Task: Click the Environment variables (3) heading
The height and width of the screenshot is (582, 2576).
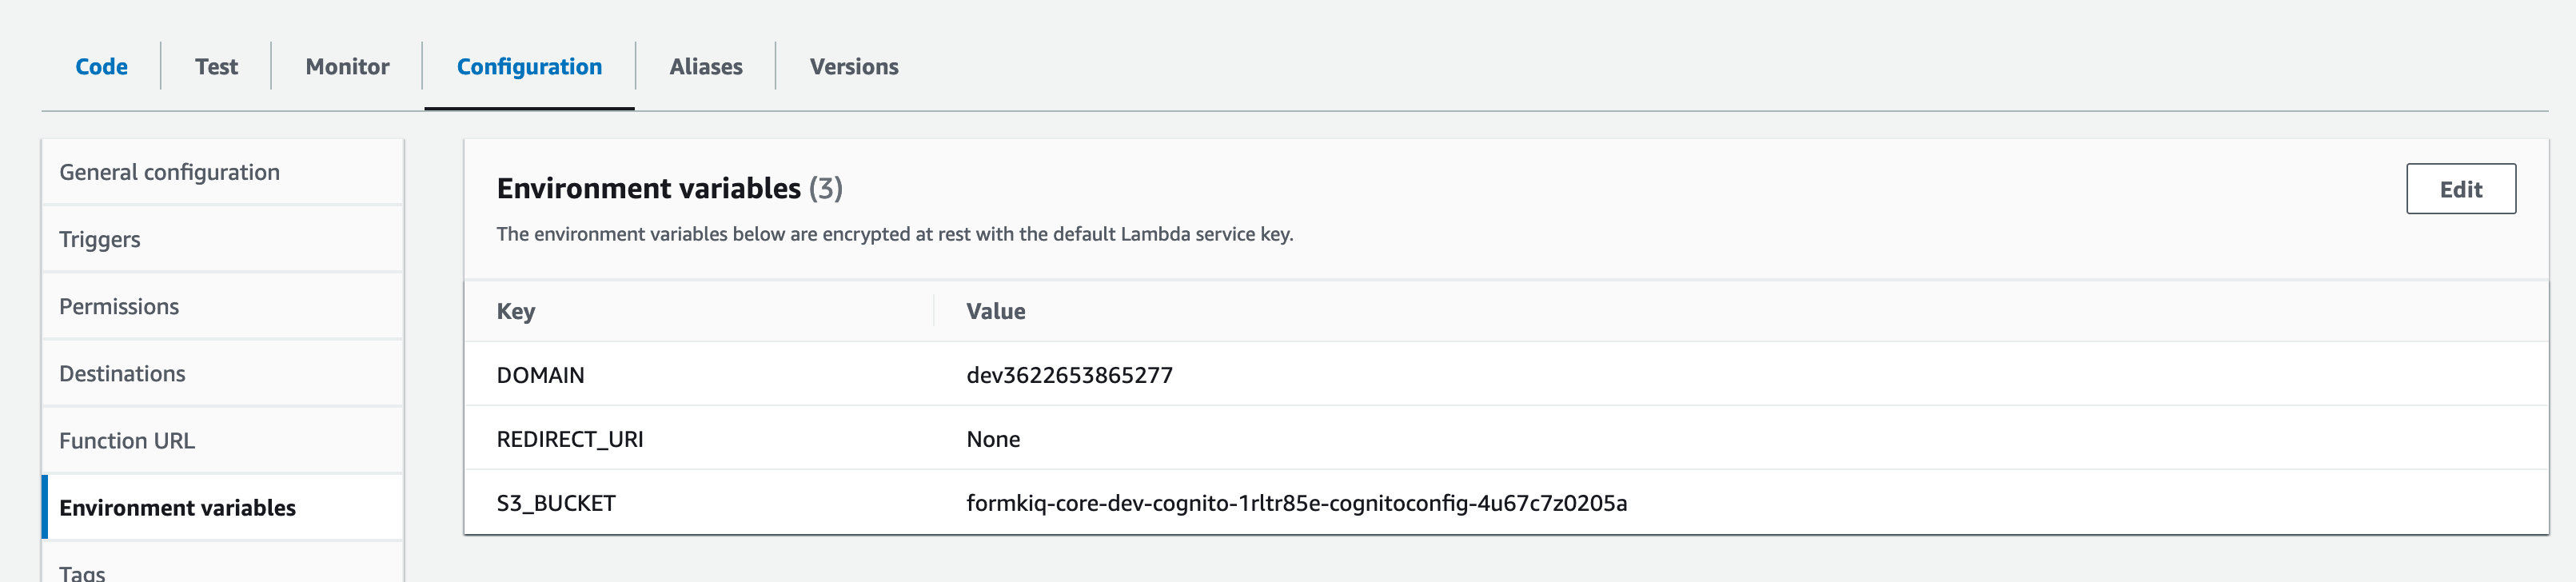Action: coord(669,188)
